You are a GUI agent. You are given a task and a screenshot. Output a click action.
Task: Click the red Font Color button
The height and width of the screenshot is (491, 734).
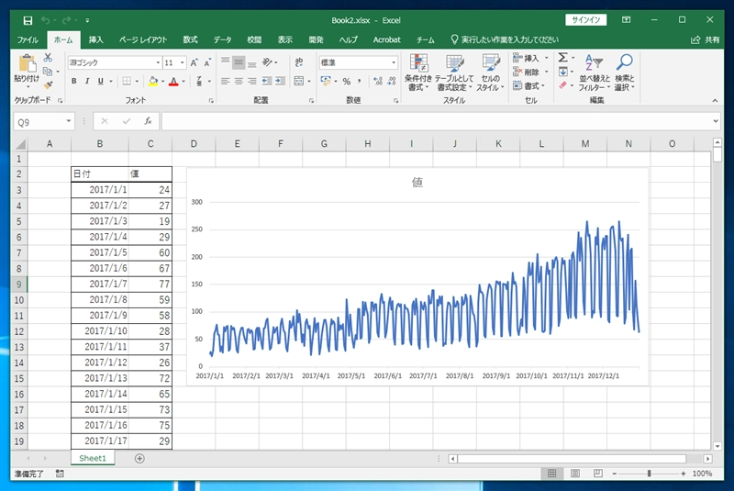[173, 81]
